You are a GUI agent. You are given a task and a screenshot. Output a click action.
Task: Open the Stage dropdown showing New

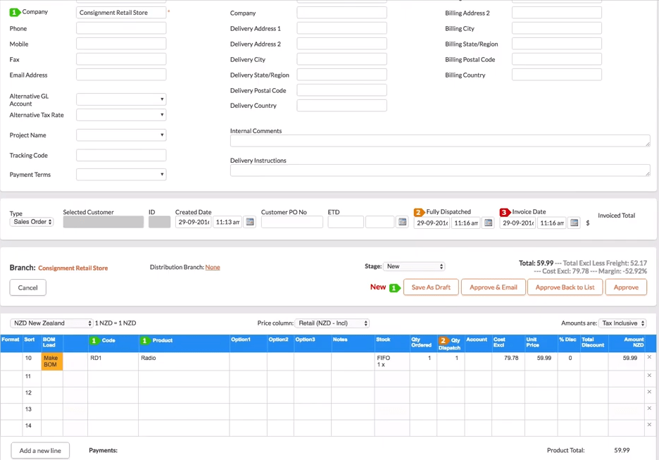click(414, 266)
